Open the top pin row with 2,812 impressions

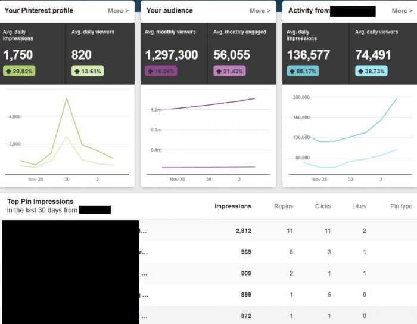(x=208, y=230)
